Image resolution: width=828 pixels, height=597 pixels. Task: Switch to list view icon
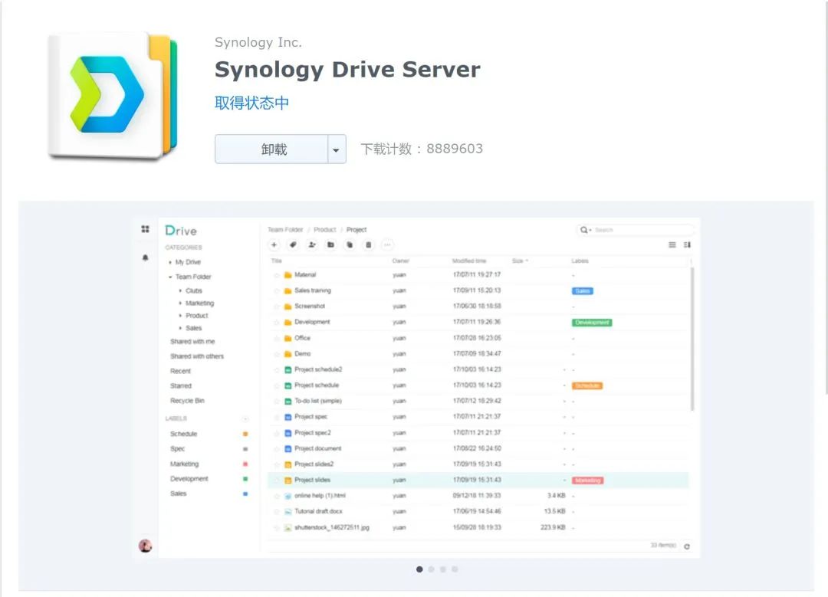pos(672,245)
